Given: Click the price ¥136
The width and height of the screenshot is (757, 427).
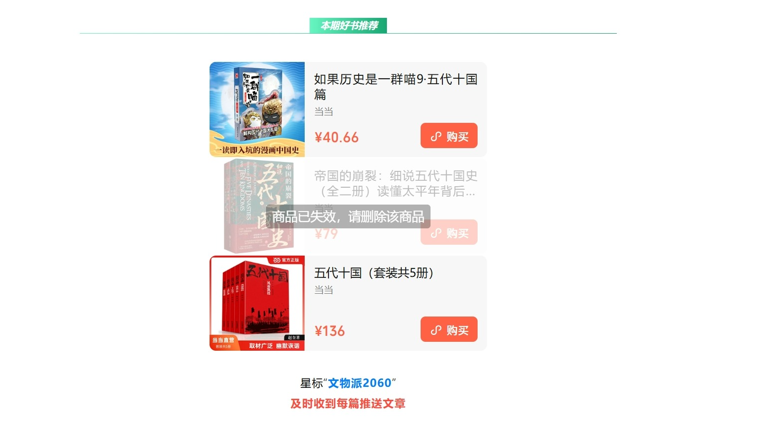Looking at the screenshot, I should pyautogui.click(x=329, y=331).
